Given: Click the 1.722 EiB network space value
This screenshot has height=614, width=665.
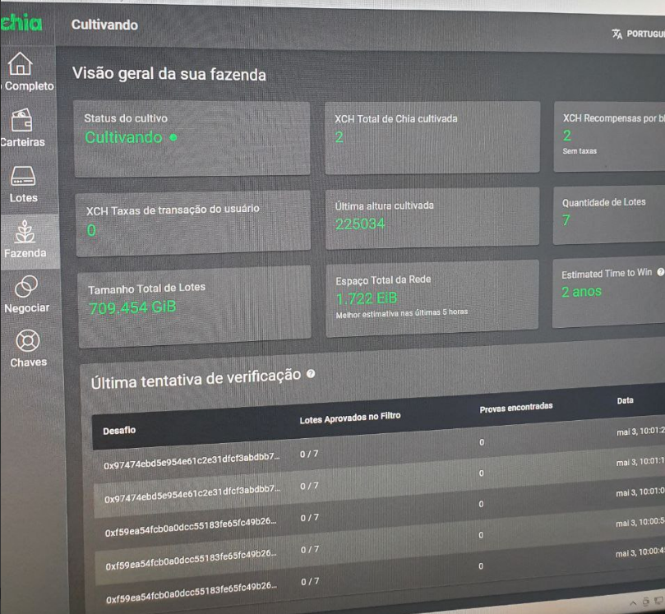Looking at the screenshot, I should coord(367,298).
